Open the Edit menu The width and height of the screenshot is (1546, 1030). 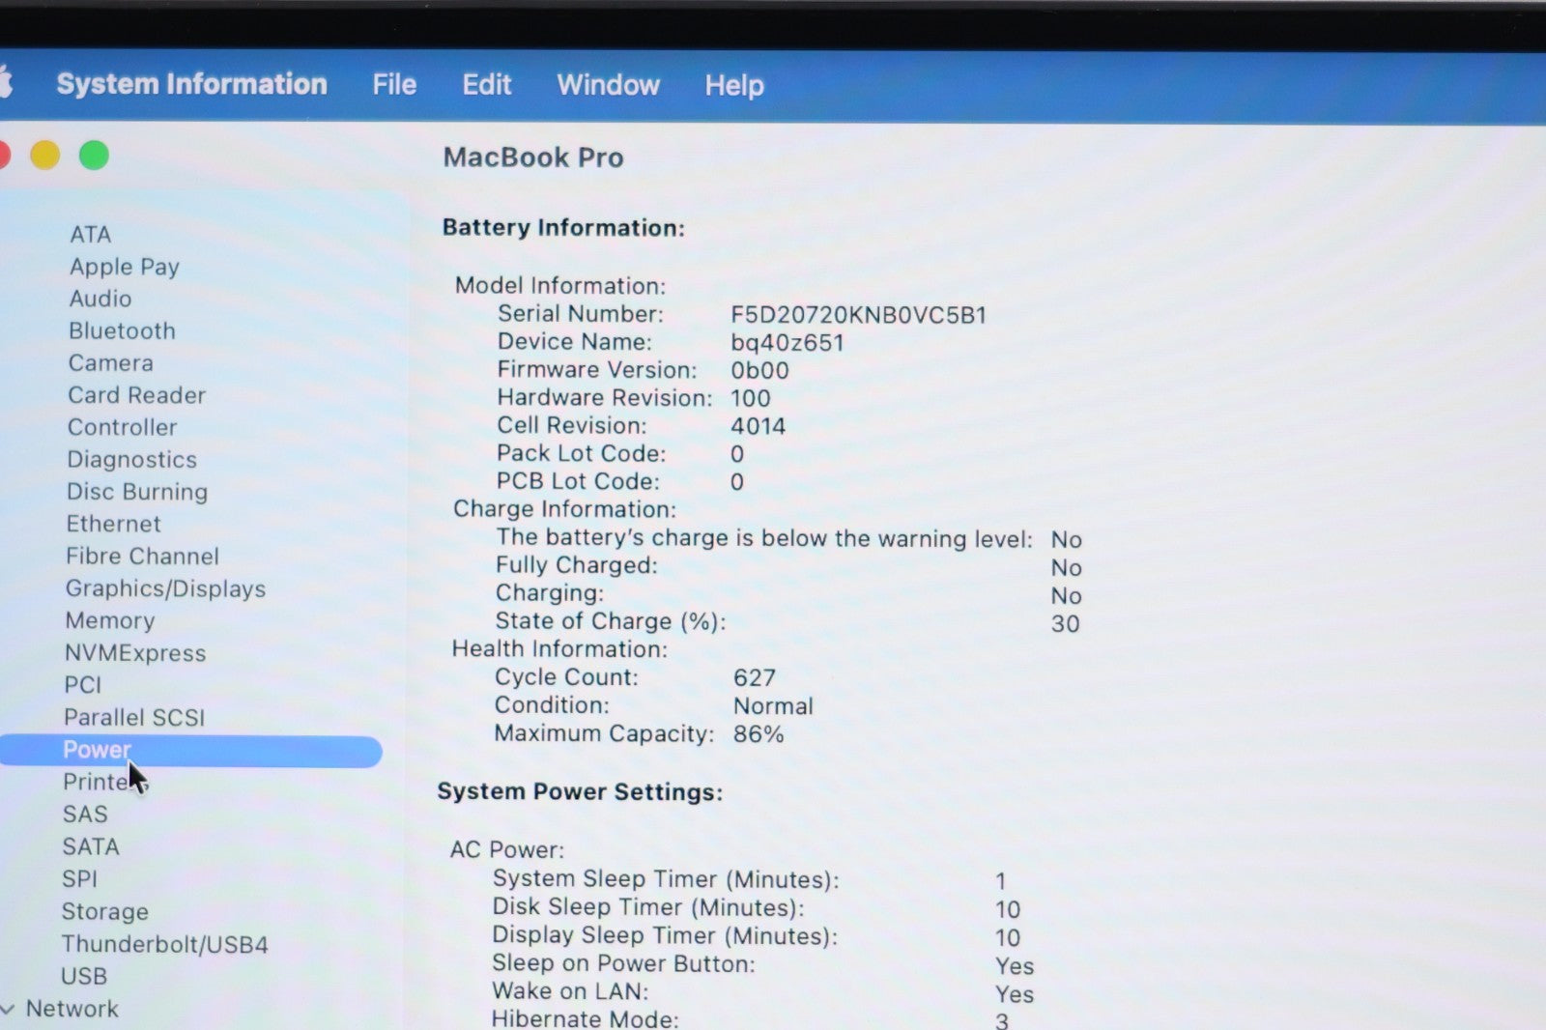[x=486, y=85]
